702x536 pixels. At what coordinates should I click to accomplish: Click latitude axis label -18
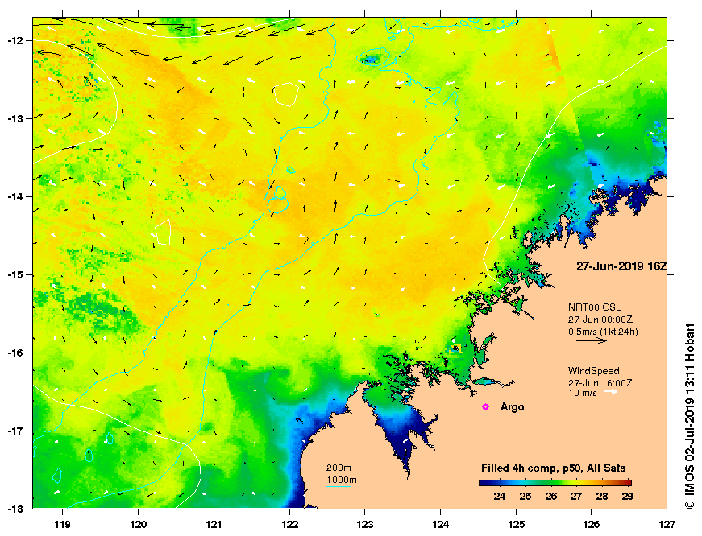coord(14,509)
